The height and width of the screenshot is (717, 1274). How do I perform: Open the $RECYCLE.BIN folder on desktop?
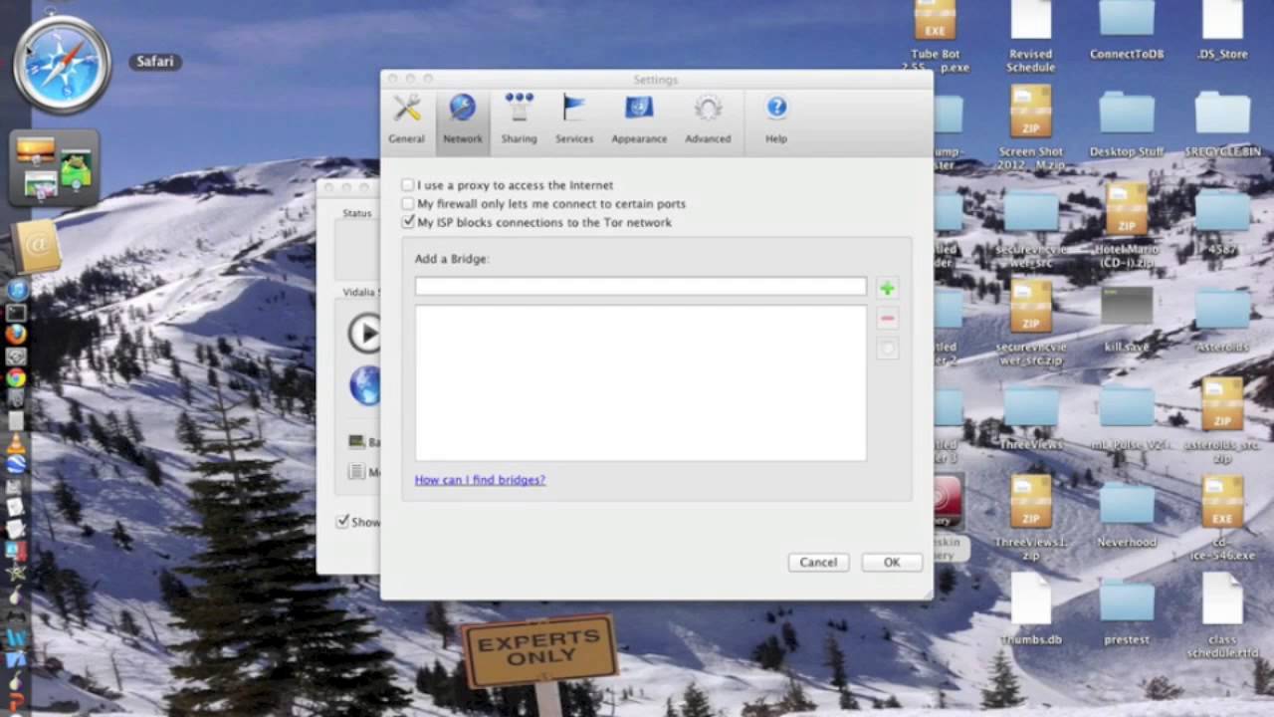[x=1222, y=125]
